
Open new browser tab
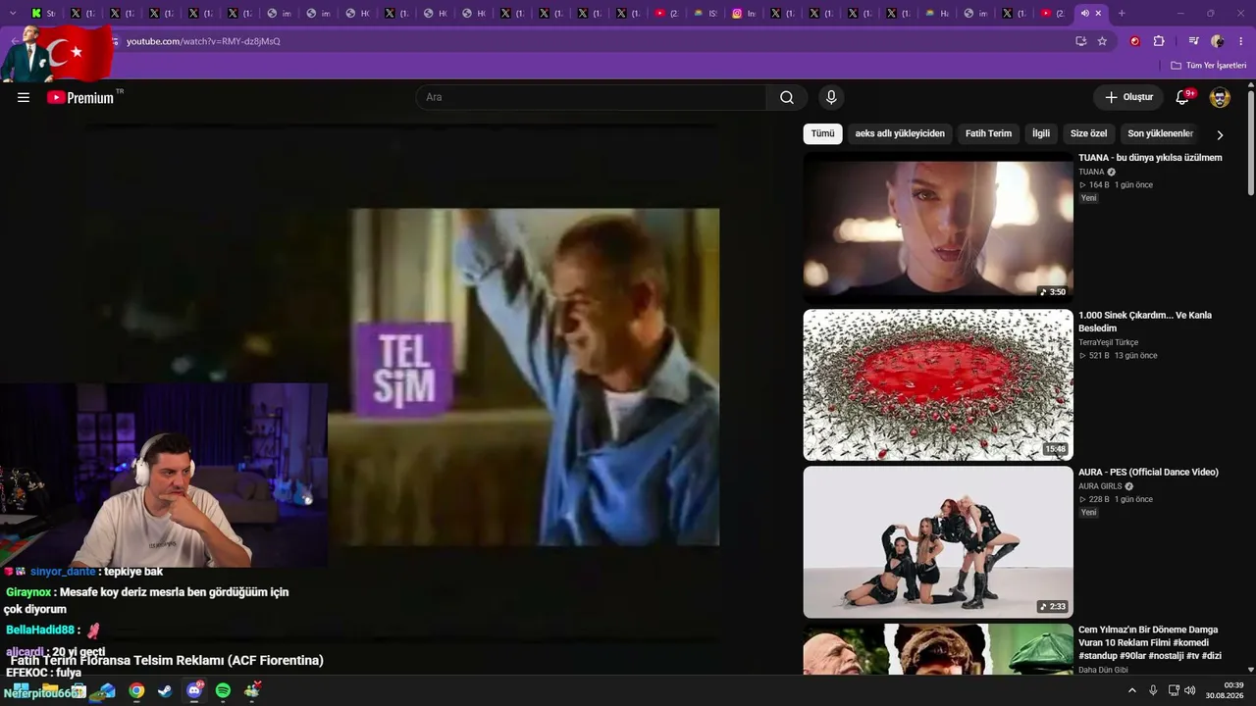click(x=1122, y=14)
